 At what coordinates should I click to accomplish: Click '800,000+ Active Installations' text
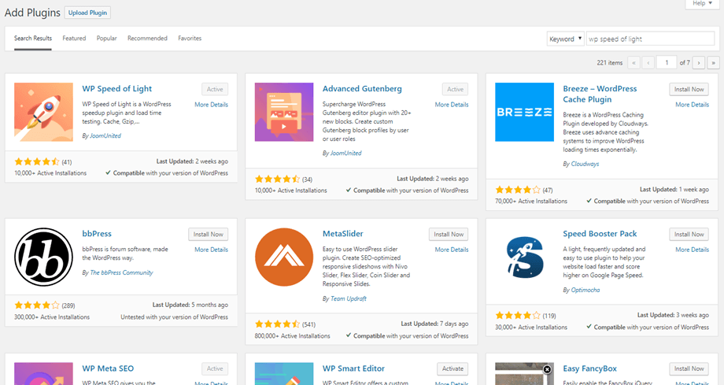(x=292, y=336)
